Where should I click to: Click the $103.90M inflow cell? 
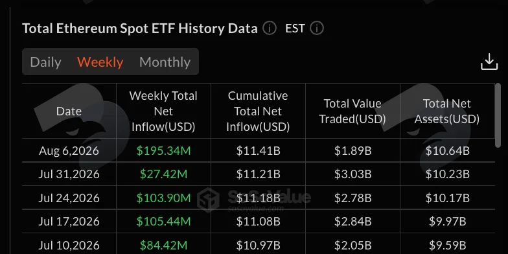pyautogui.click(x=163, y=198)
